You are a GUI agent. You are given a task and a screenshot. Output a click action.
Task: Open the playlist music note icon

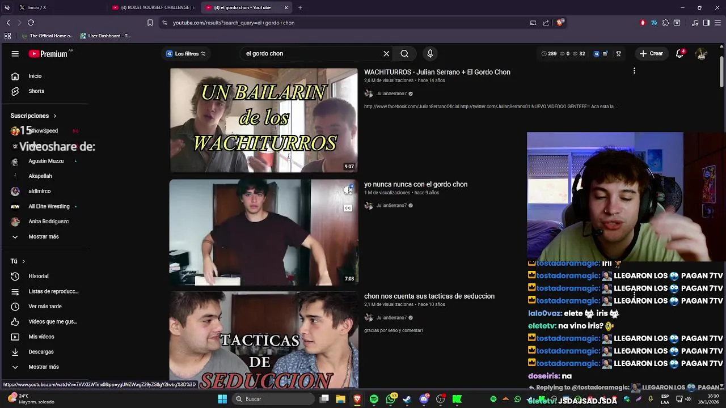(x=695, y=23)
